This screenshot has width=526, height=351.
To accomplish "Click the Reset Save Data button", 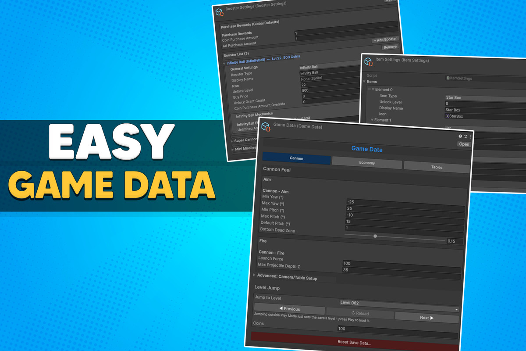I will click(354, 342).
